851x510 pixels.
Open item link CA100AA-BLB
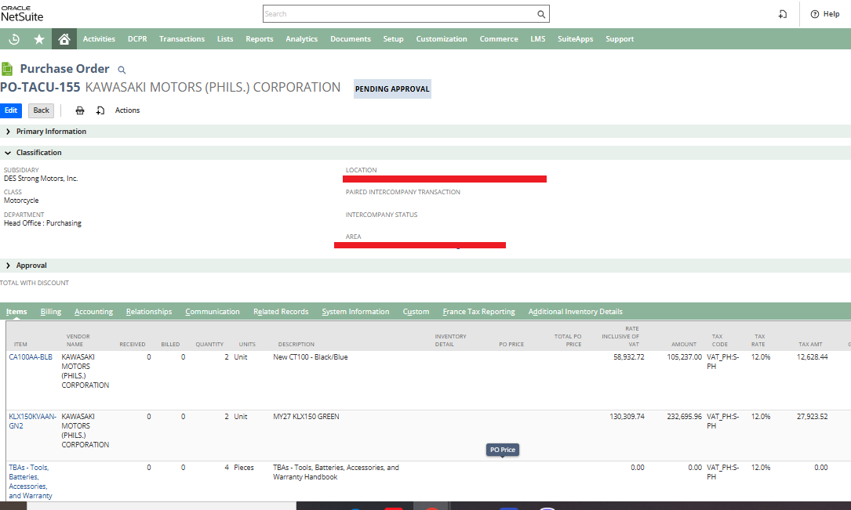pyautogui.click(x=31, y=357)
